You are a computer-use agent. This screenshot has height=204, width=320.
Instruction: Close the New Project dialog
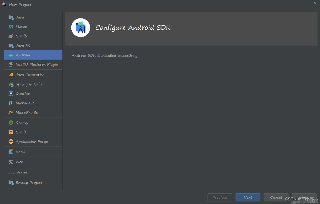315,3
